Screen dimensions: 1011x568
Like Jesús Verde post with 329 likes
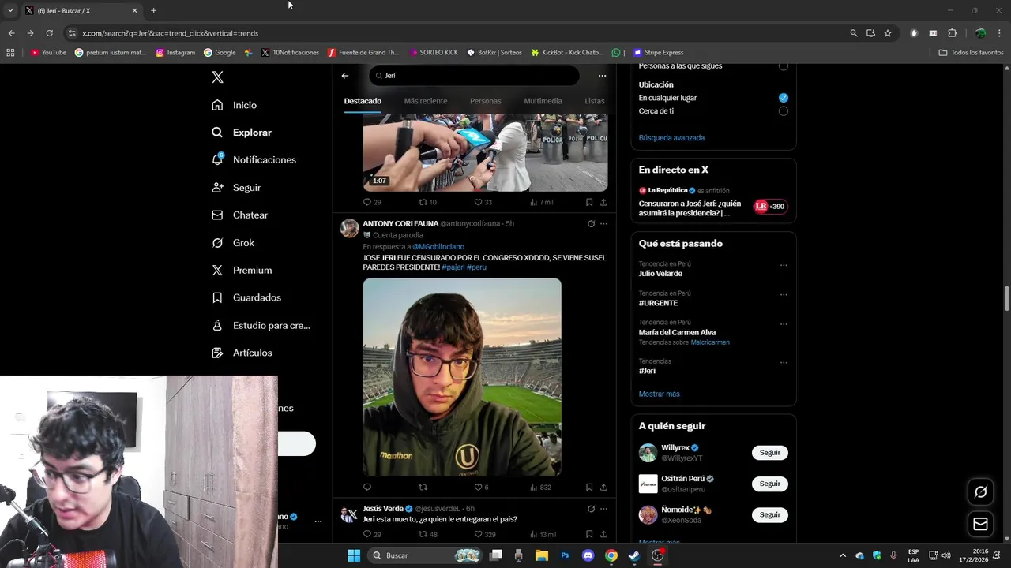click(x=484, y=535)
